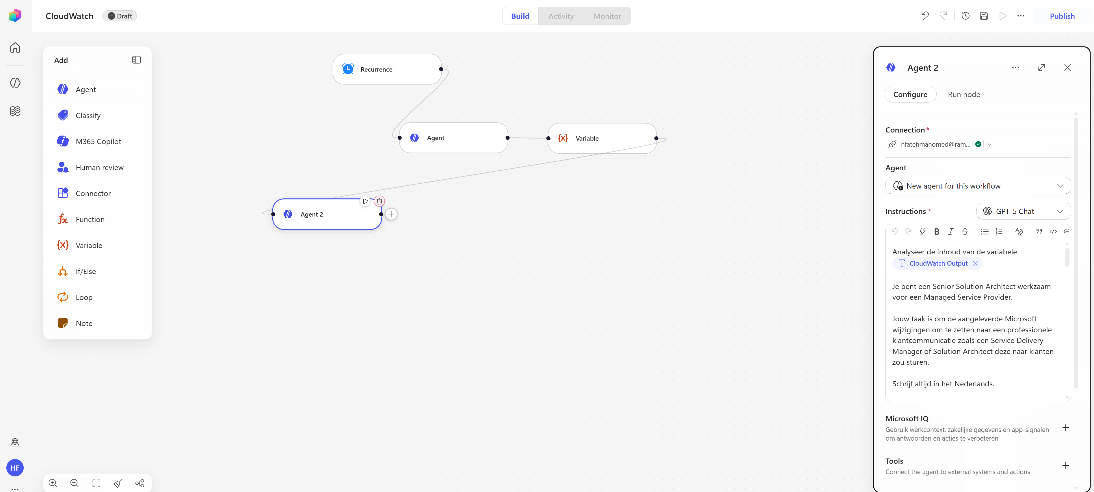Toggle numbered list in instructions
Image resolution: width=1094 pixels, height=492 pixels.
999,231
